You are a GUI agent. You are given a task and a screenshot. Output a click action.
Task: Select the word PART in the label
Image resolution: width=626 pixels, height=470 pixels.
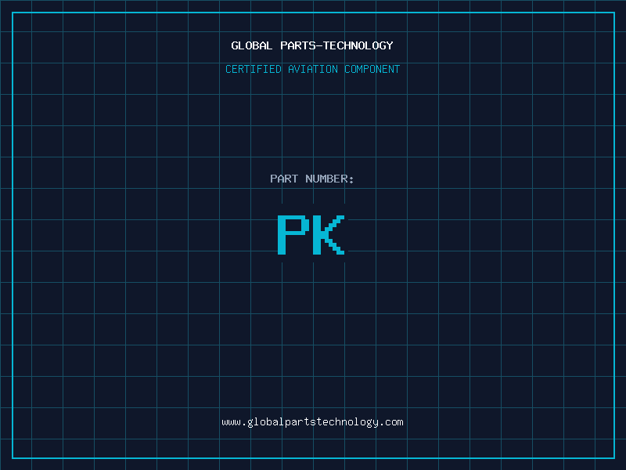pos(284,179)
